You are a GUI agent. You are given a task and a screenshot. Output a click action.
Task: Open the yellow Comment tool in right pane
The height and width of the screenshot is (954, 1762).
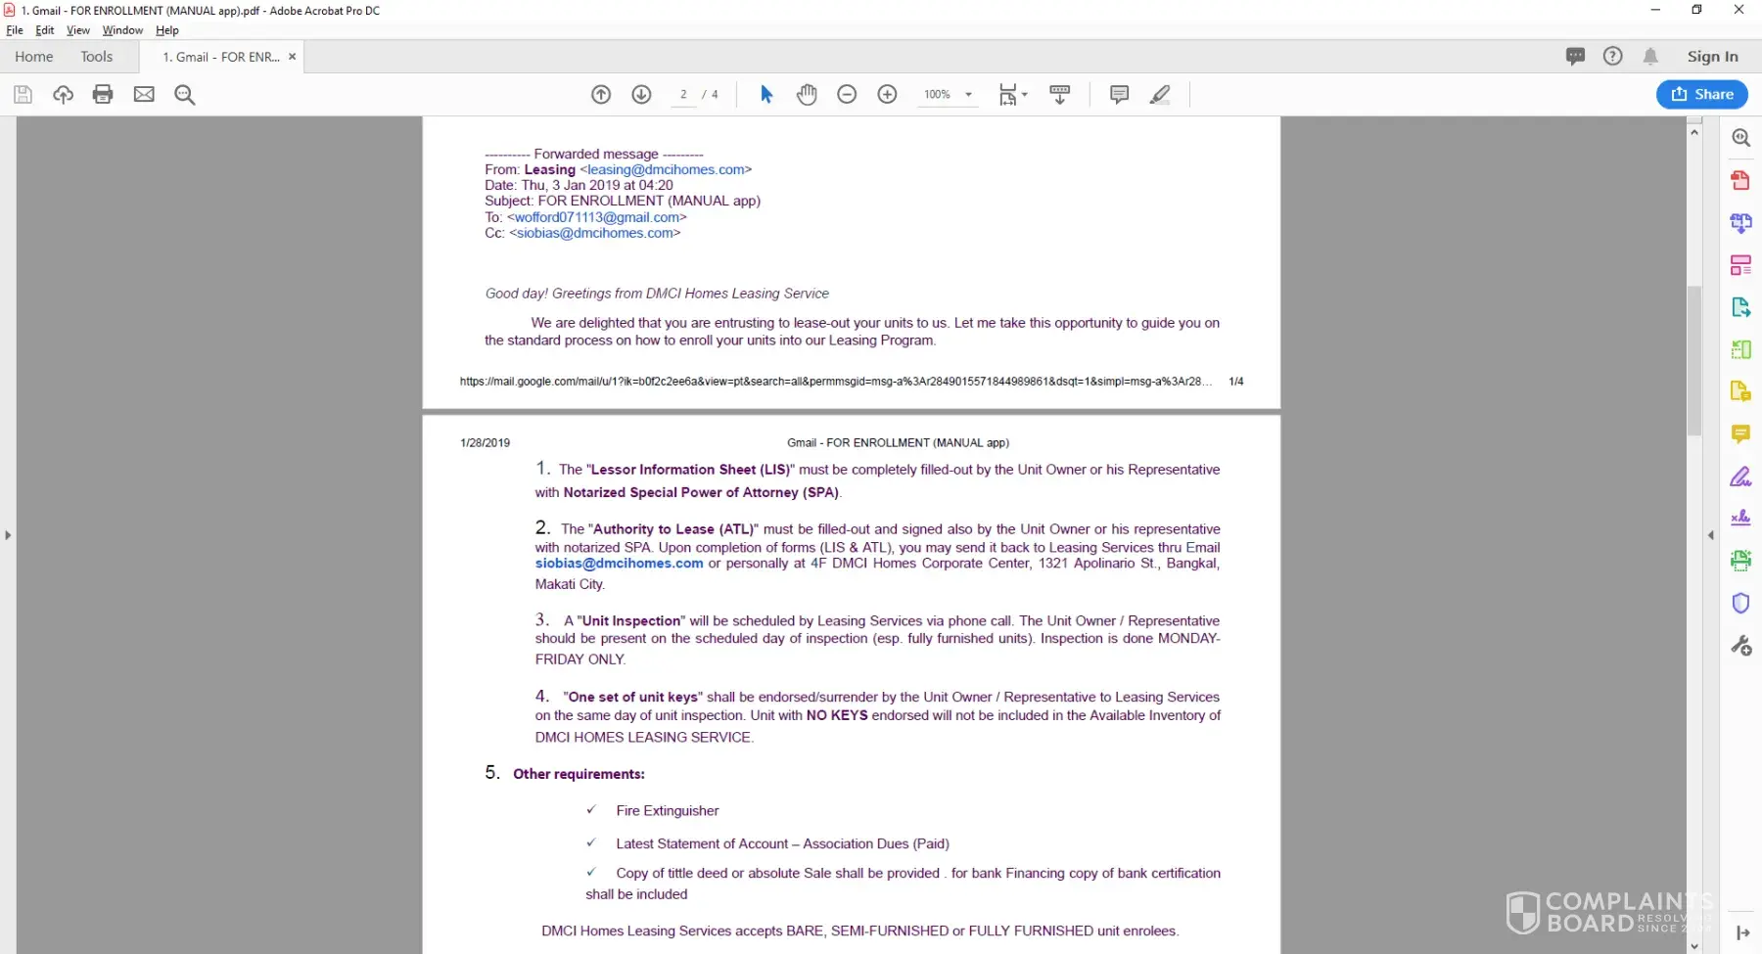[1740, 433]
